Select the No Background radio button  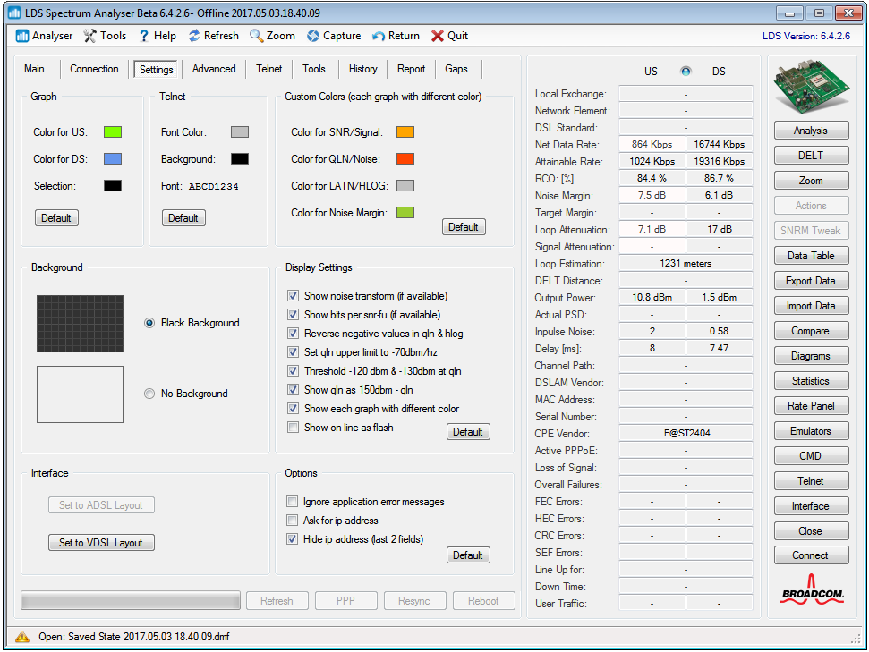point(149,394)
